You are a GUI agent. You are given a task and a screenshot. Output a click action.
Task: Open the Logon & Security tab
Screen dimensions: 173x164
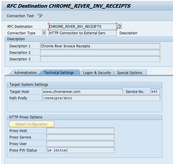pyautogui.click(x=97, y=73)
